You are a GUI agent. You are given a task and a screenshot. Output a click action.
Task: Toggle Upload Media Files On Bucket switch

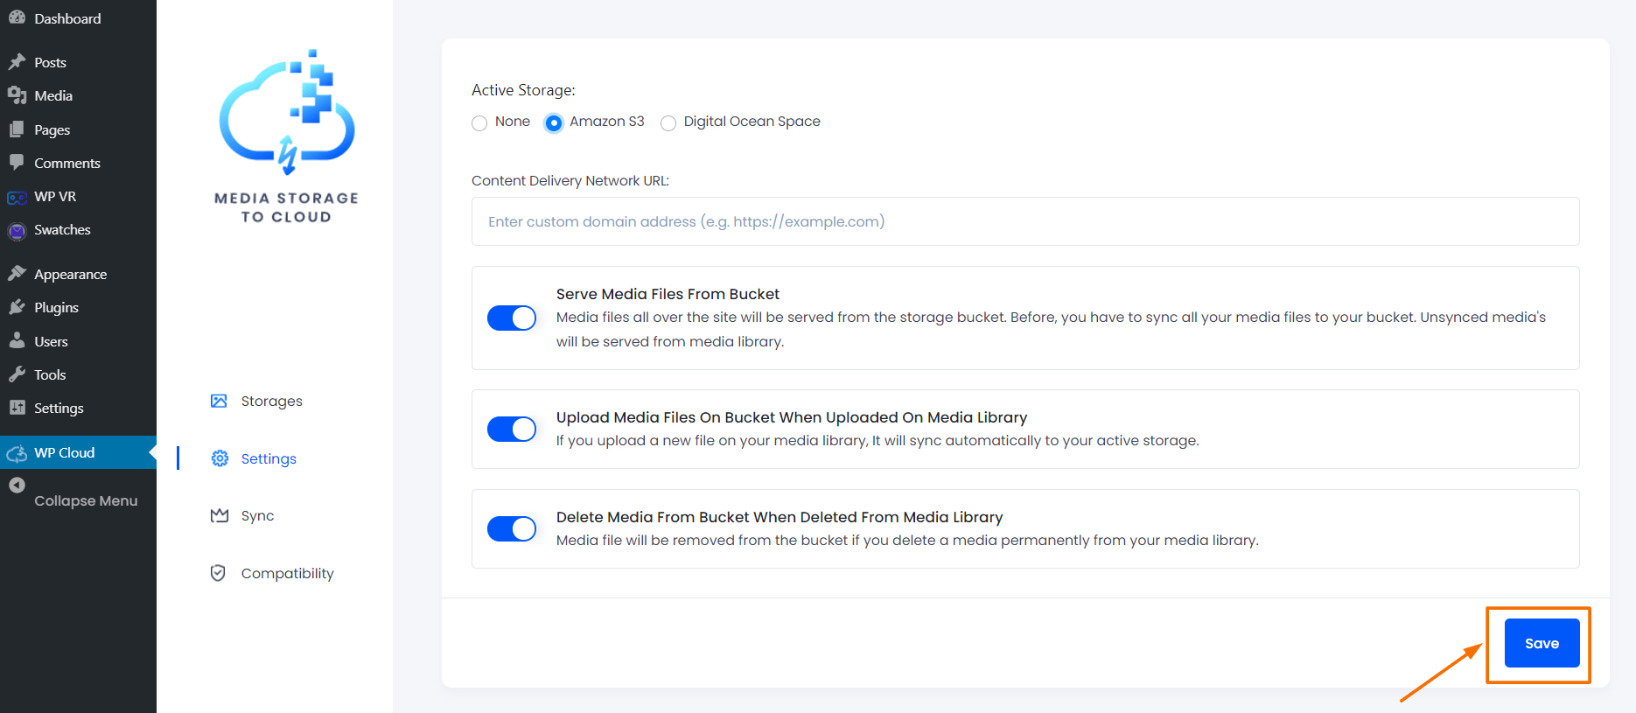tap(512, 429)
